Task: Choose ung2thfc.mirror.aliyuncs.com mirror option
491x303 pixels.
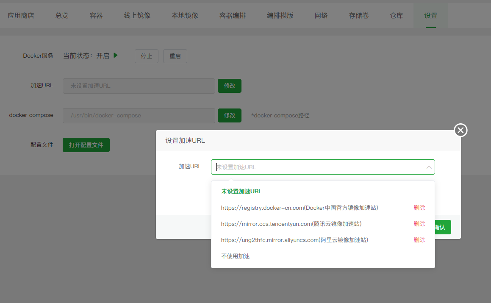Action: 295,240
